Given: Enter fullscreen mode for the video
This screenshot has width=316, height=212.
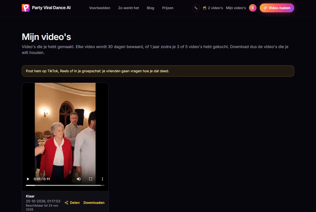Looking at the screenshot, I should pyautogui.click(x=90, y=179).
